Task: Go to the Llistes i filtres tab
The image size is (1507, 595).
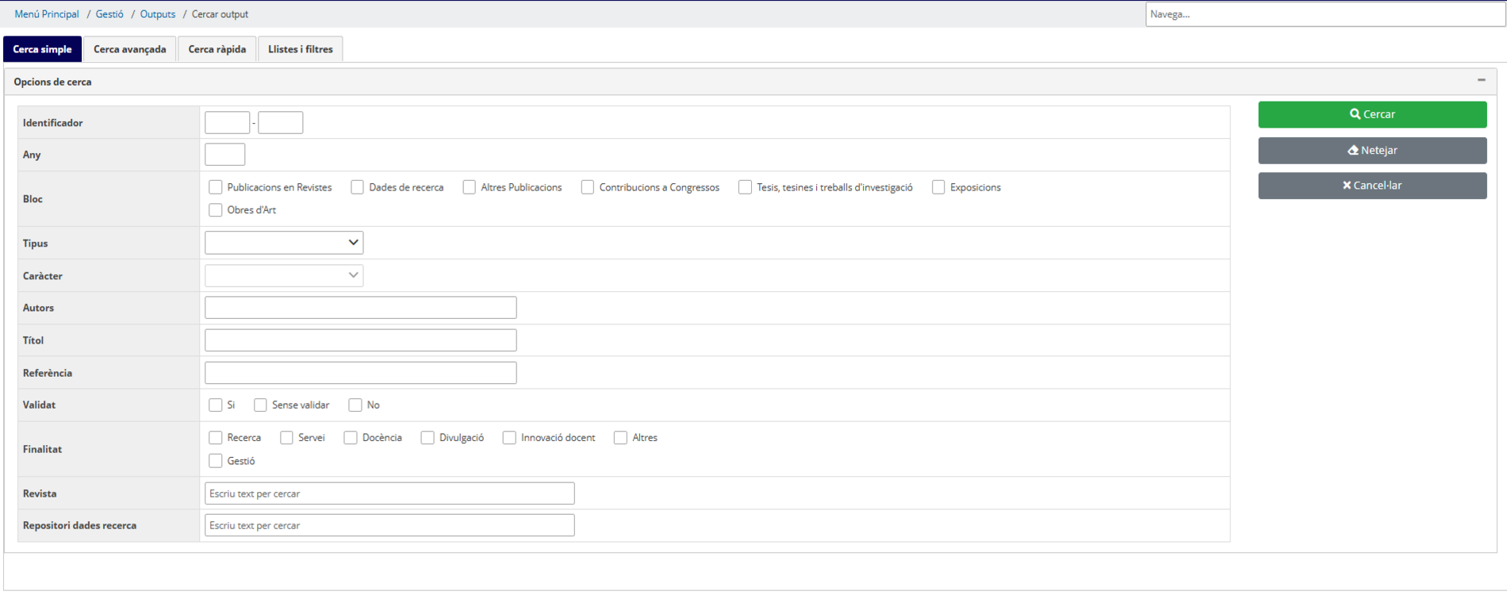Action: [300, 49]
